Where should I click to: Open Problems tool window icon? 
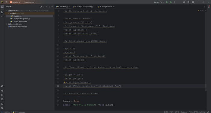(2, 104)
